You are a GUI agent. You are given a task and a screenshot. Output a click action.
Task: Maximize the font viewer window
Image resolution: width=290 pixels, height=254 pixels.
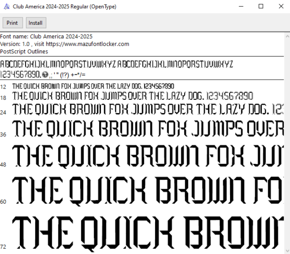point(261,6)
